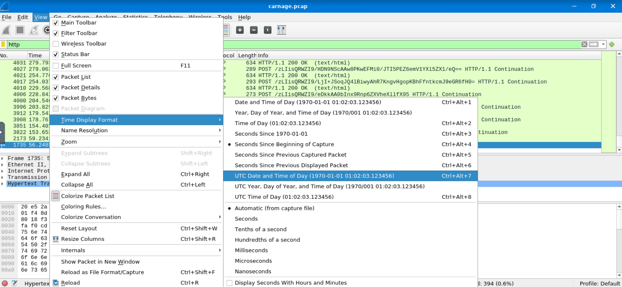Image resolution: width=622 pixels, height=287 pixels.
Task: Set precision to Nanoseconds
Action: tap(351, 272)
